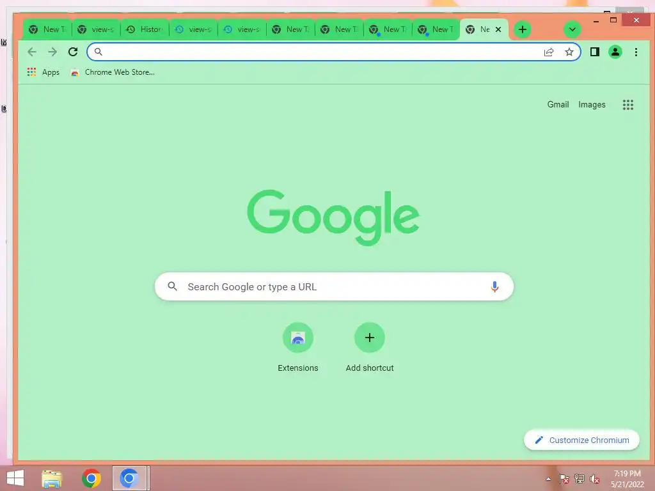Open the Extensions shortcut tile

point(298,347)
